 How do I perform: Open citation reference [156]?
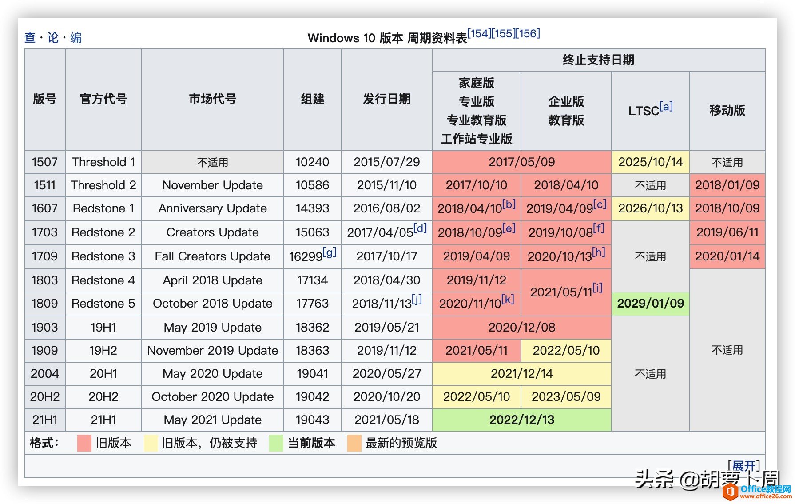coord(528,33)
